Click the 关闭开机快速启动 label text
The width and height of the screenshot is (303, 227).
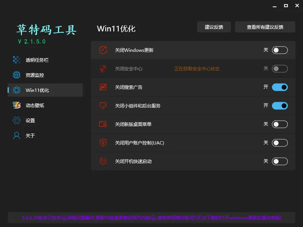point(133,162)
